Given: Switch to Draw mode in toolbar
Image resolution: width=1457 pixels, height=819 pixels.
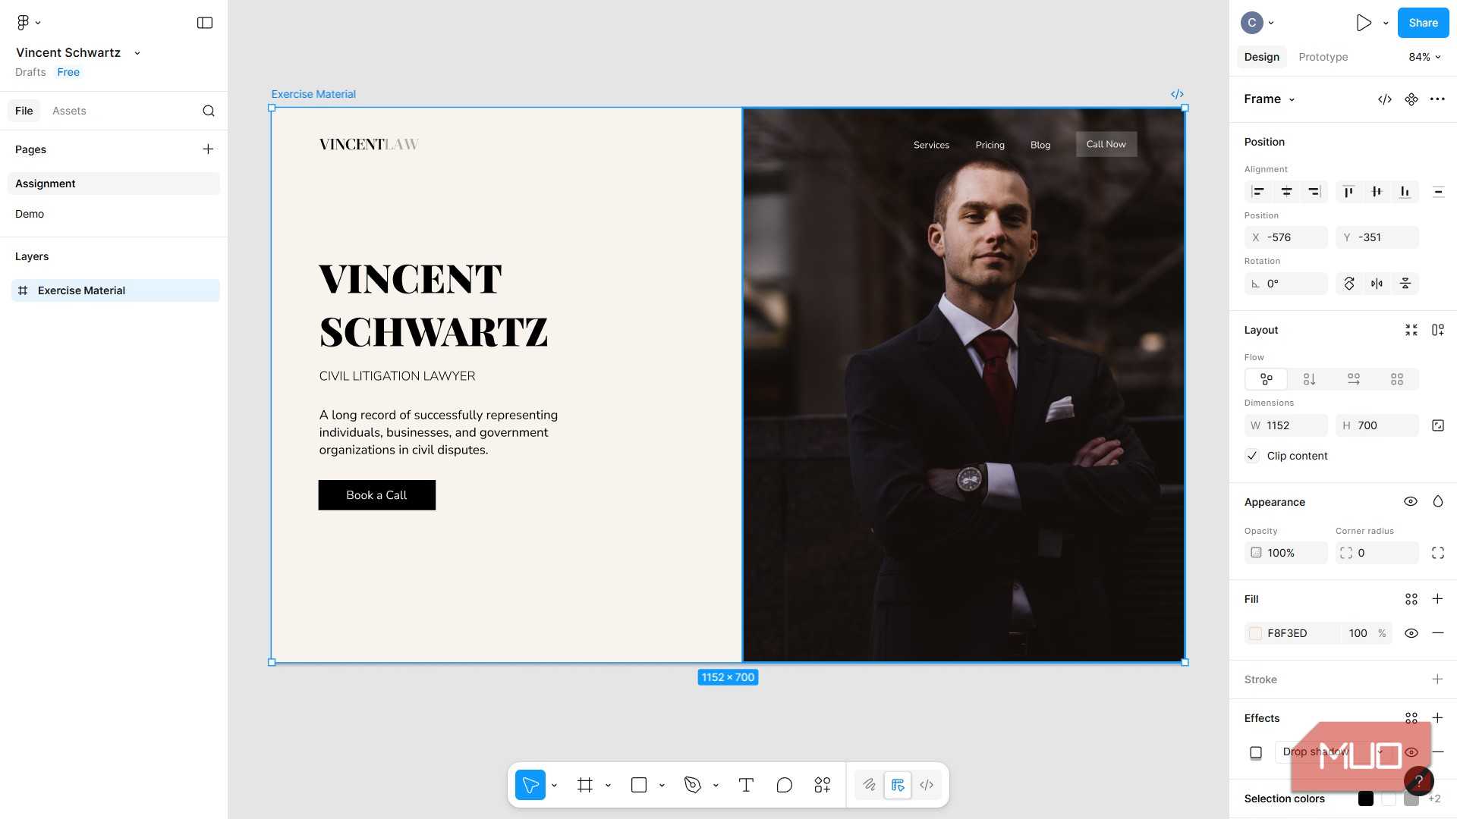Looking at the screenshot, I should [x=870, y=785].
